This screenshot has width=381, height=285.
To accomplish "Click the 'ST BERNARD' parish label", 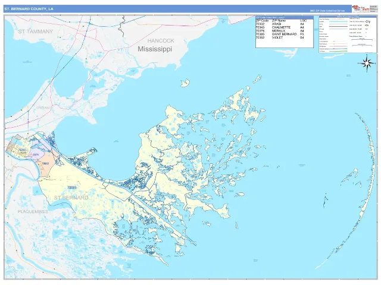I will 71,198.
